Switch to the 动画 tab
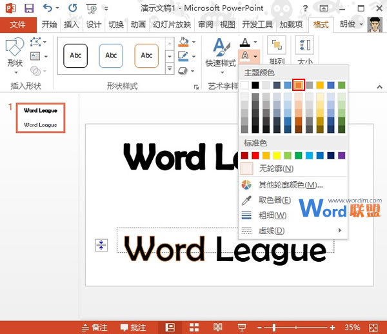Viewport: 387px width, 334px height. pyautogui.click(x=138, y=25)
